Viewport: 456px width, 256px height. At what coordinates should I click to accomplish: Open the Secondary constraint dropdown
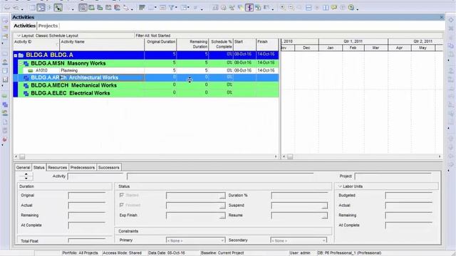[323, 240]
